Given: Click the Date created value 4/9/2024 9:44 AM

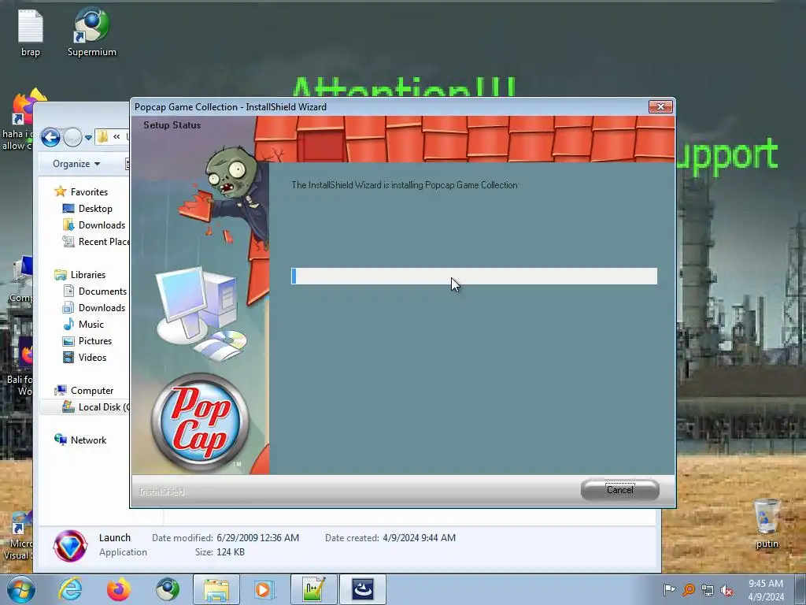Looking at the screenshot, I should tap(419, 537).
